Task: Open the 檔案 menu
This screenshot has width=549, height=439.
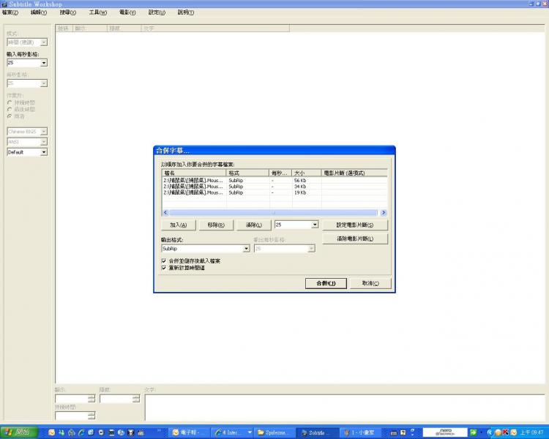Action: click(x=10, y=12)
